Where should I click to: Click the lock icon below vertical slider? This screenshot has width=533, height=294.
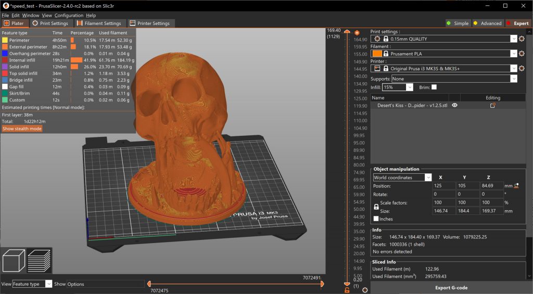point(347,290)
